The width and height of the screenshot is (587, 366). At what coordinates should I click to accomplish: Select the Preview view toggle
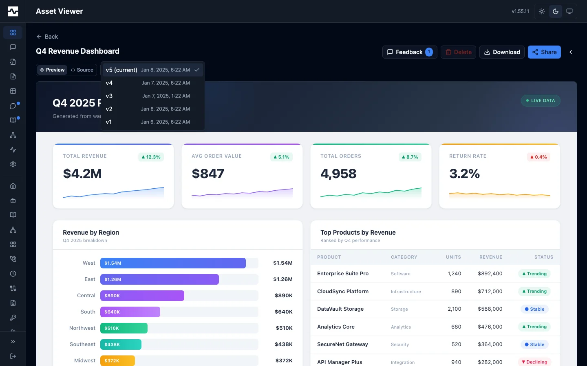click(52, 70)
